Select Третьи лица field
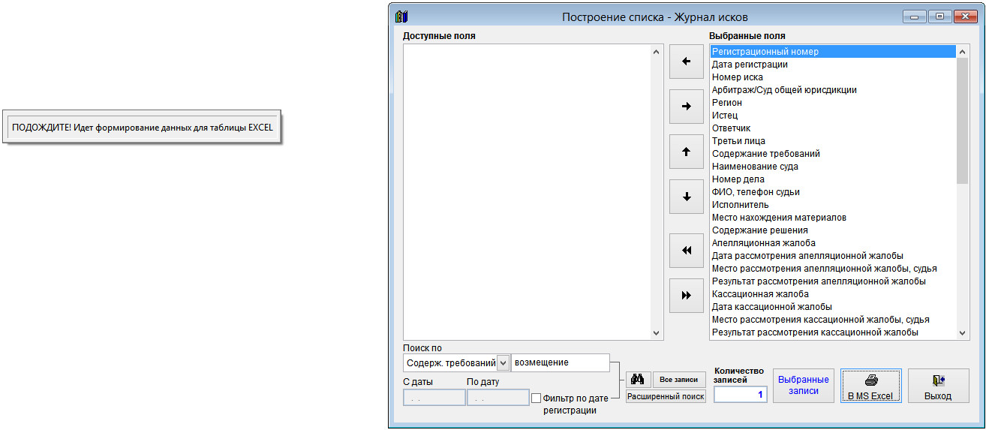 tap(833, 141)
